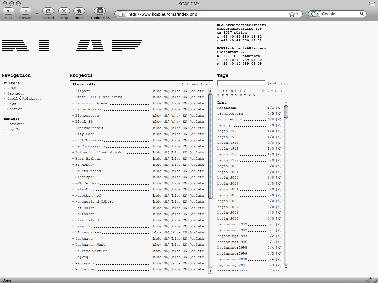Toggle hide EN for Airport project
Image resolution: width=378 pixels, height=283 pixels.
(x=179, y=91)
